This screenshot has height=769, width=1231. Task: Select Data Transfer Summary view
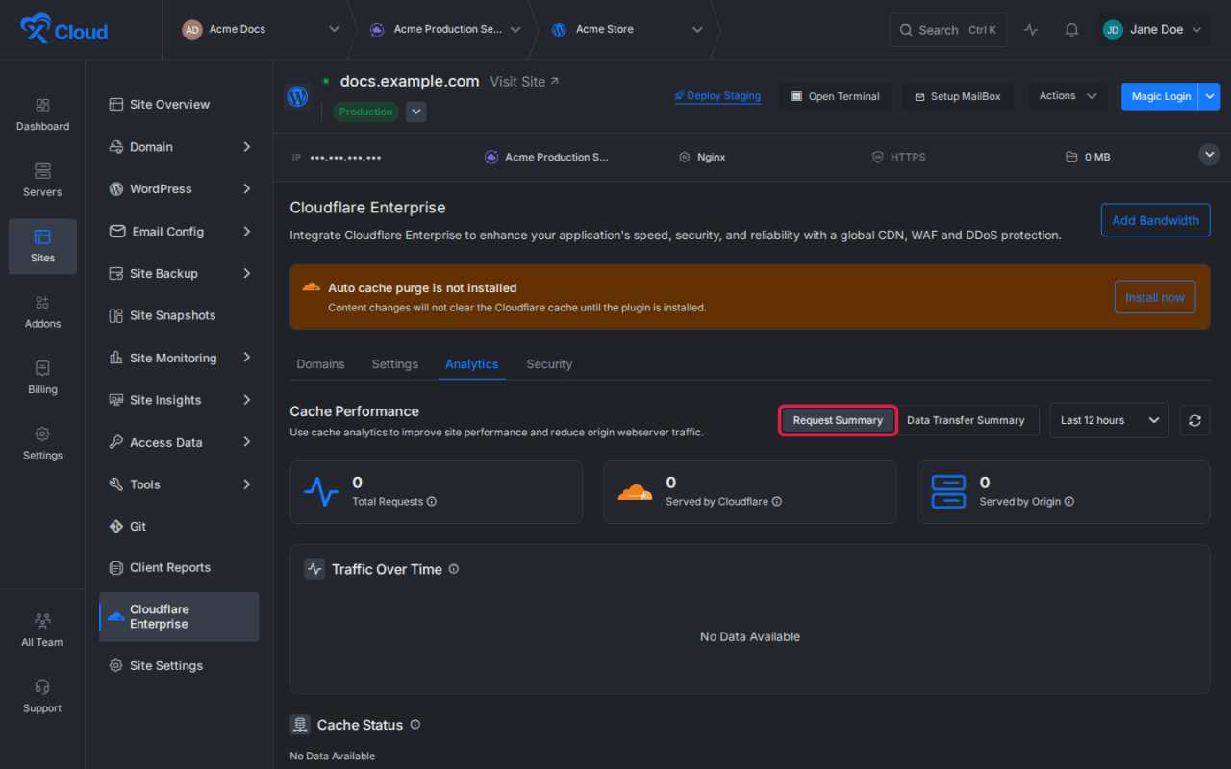pos(966,420)
